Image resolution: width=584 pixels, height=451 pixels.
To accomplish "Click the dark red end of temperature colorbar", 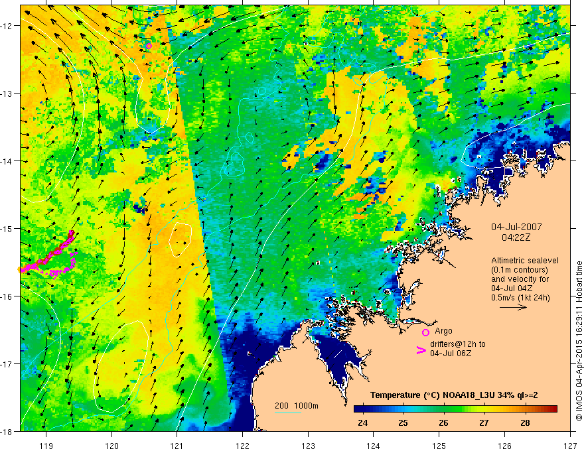I will point(553,409).
